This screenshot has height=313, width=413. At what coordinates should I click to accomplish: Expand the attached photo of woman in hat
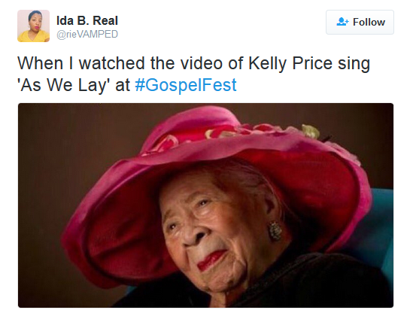205,205
